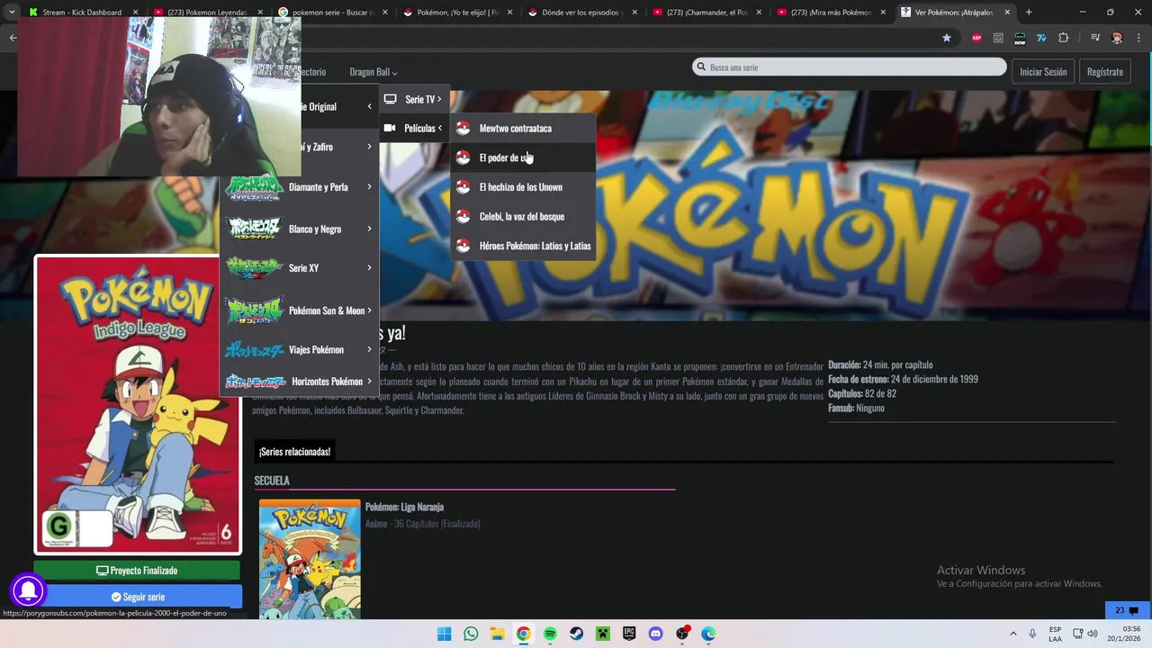Click the Proyecto Finalizado button
The width and height of the screenshot is (1152, 648).
(x=137, y=571)
